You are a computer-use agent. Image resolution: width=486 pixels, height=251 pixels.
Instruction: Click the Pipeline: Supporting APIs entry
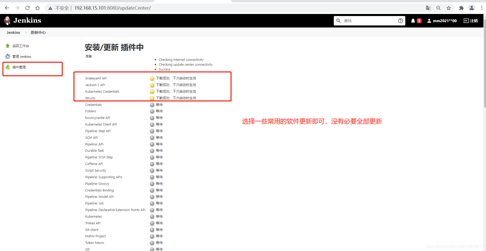pos(104,177)
